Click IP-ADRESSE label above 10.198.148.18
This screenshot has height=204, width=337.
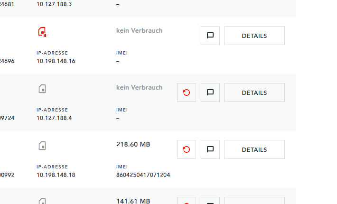(x=52, y=167)
